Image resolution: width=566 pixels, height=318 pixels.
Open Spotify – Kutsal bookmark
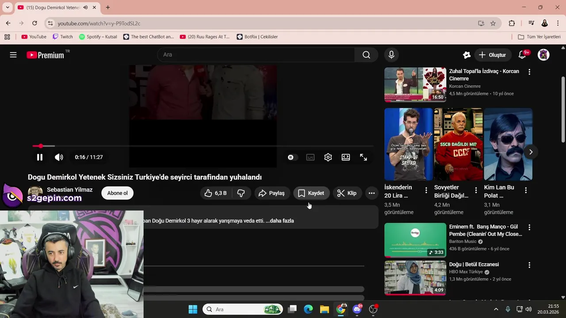(98, 37)
